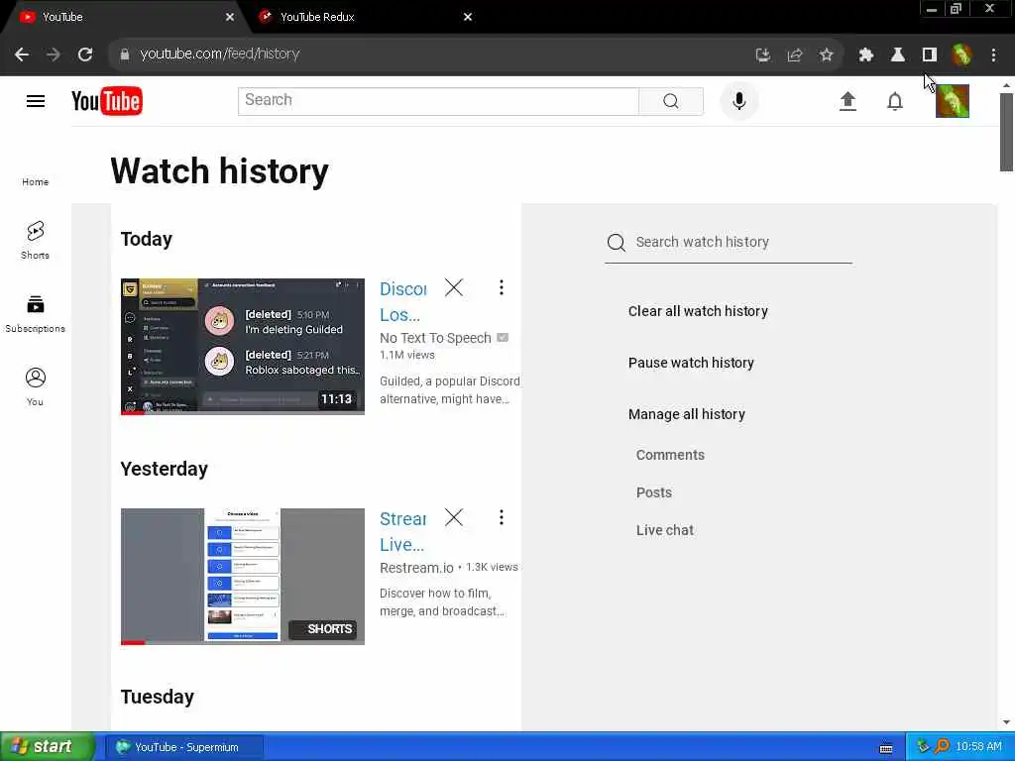The height and width of the screenshot is (761, 1015).
Task: Toggle the browser side panel
Action: [930, 55]
